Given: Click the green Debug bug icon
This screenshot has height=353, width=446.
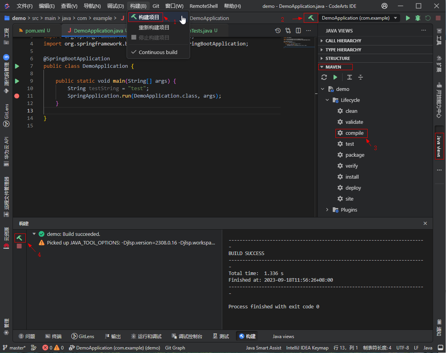Looking at the screenshot, I should [x=418, y=18].
